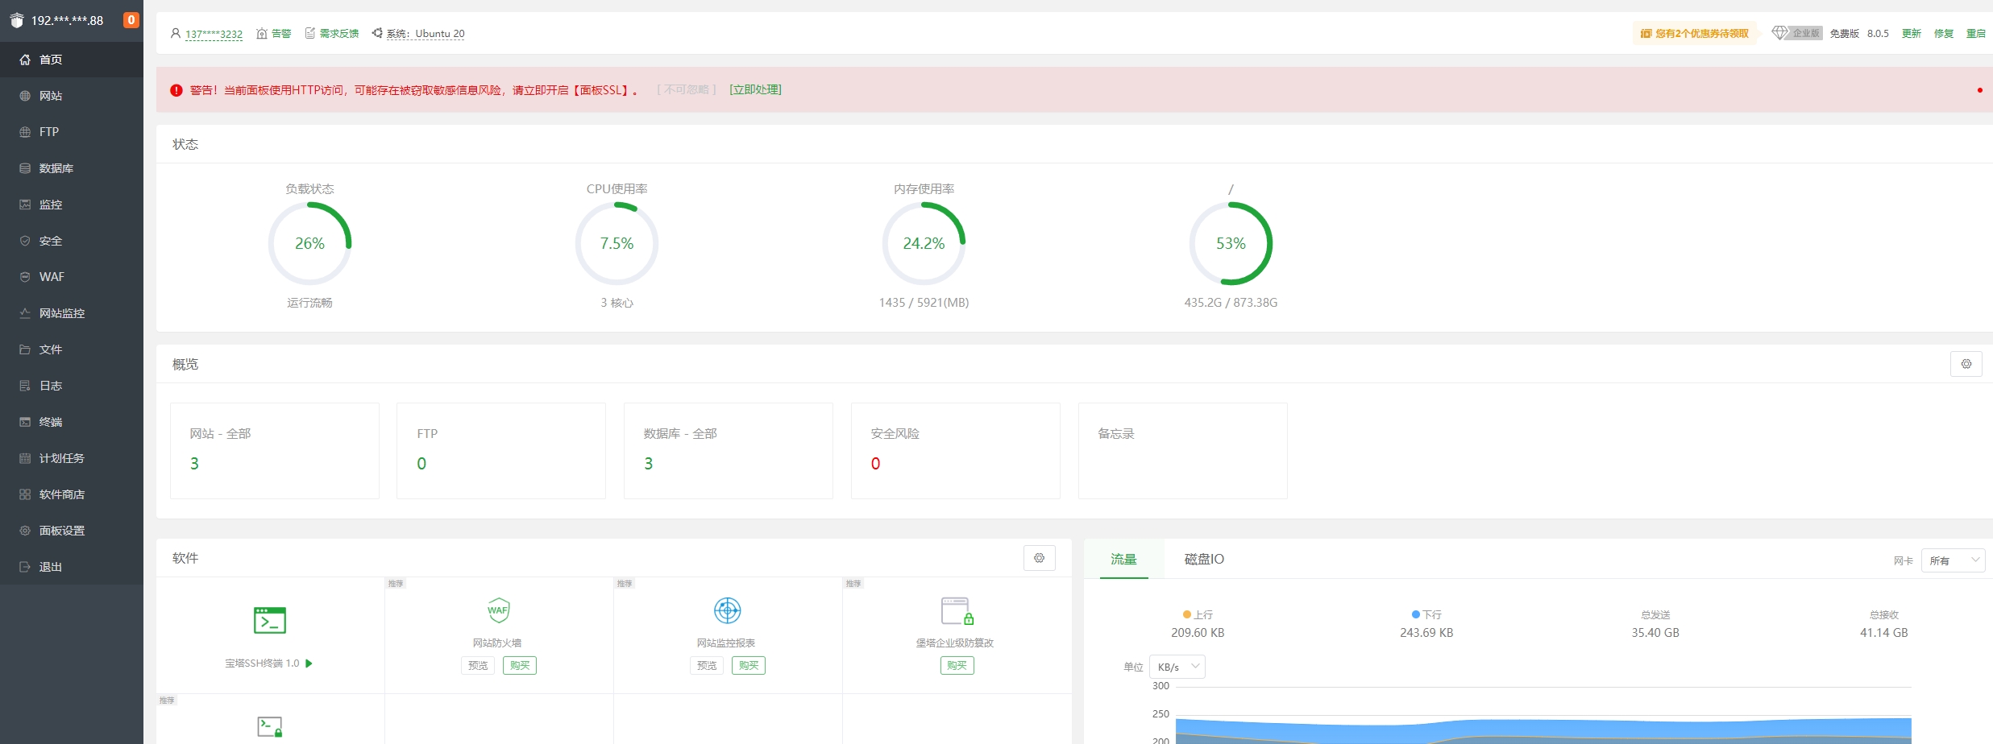
Task: Toggle the 上行 upstream legend item
Action: (x=1198, y=614)
